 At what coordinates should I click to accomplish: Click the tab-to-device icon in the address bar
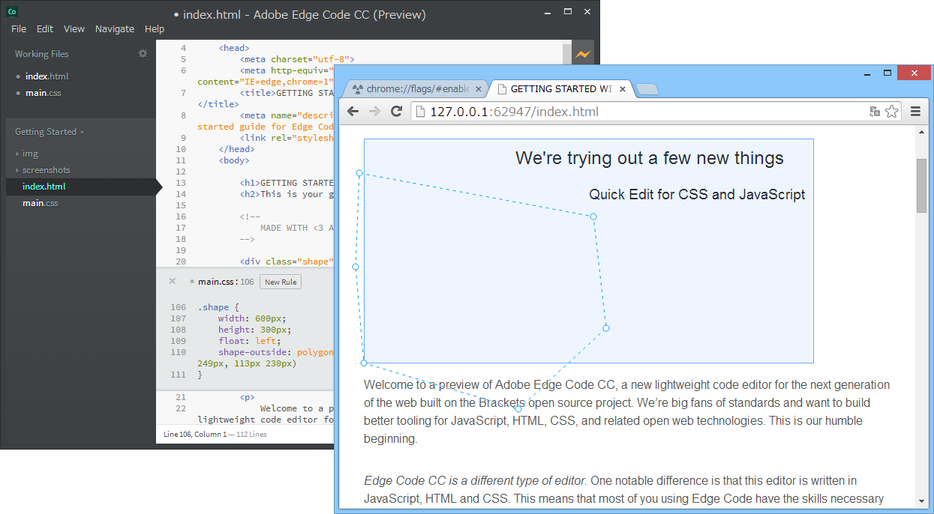click(874, 111)
